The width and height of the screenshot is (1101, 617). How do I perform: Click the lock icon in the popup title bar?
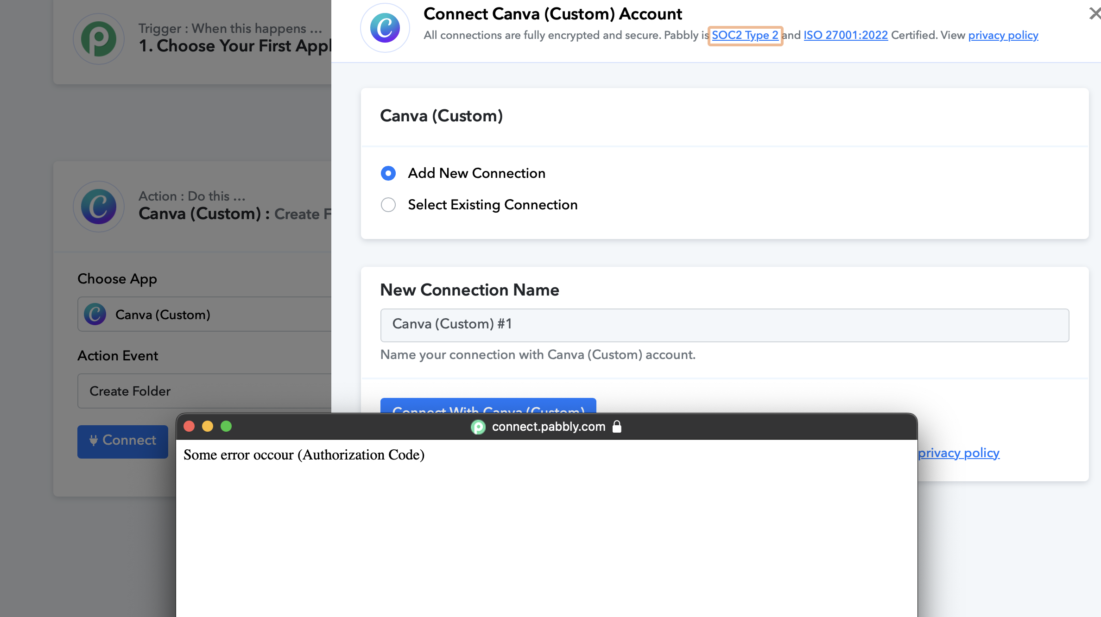point(617,426)
